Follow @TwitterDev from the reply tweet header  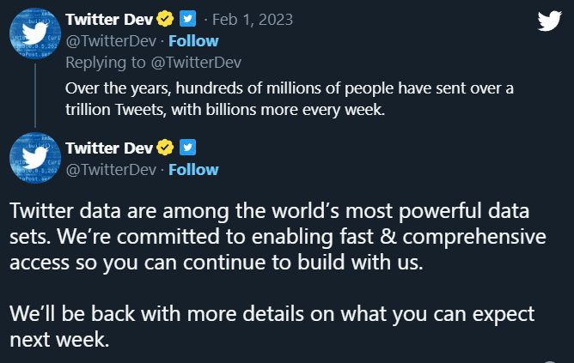[x=193, y=41]
